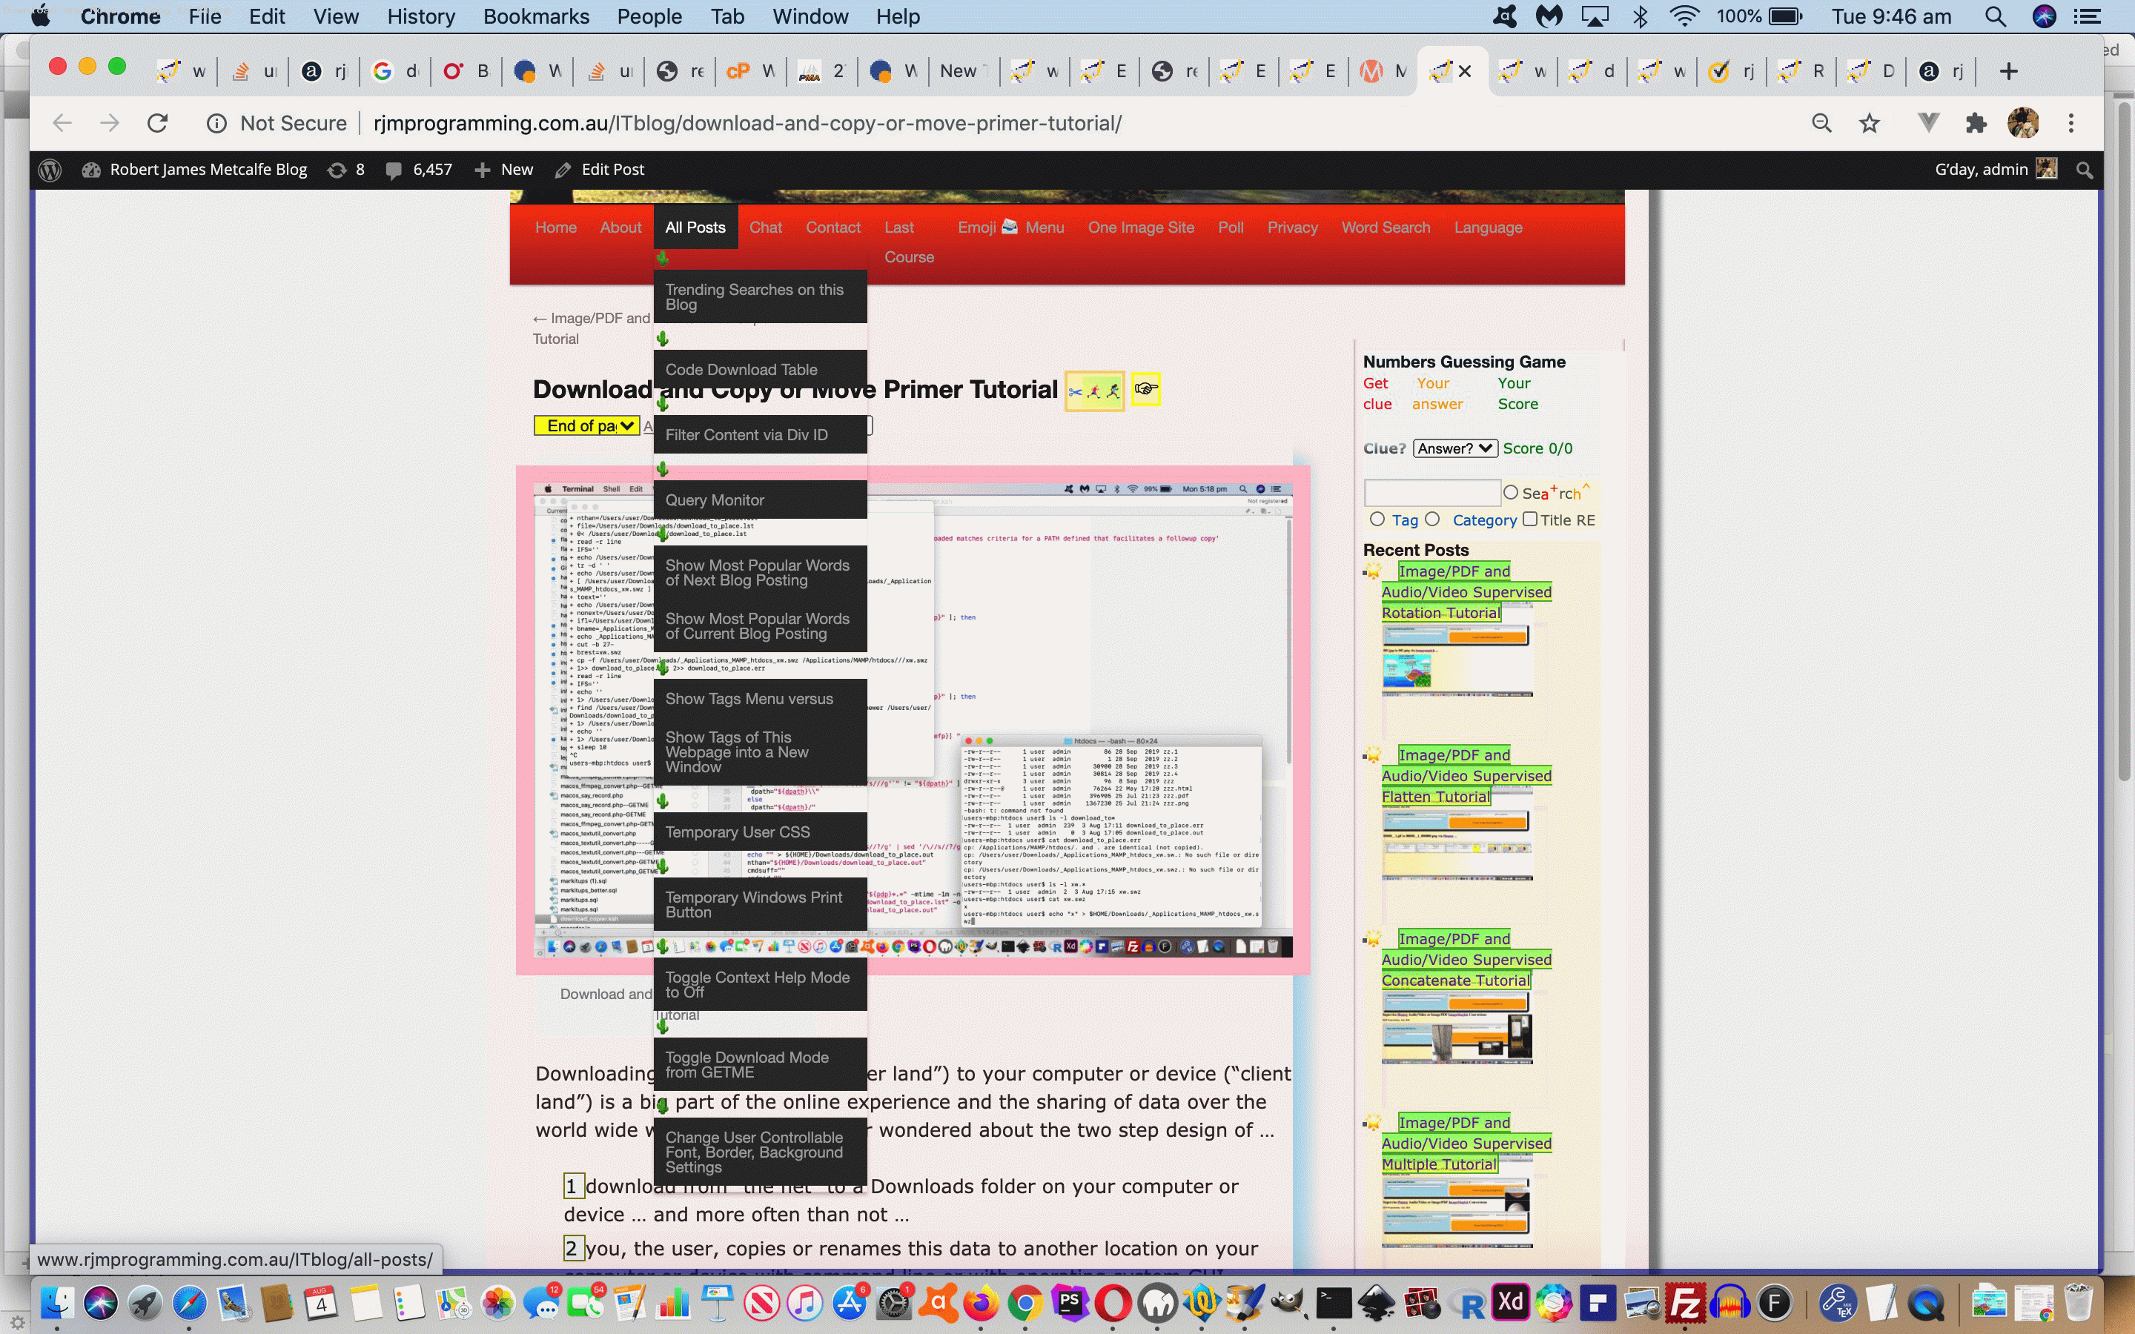Screen dimensions: 2135x1334
Task: Click the Get clue link
Action: 1377,394
